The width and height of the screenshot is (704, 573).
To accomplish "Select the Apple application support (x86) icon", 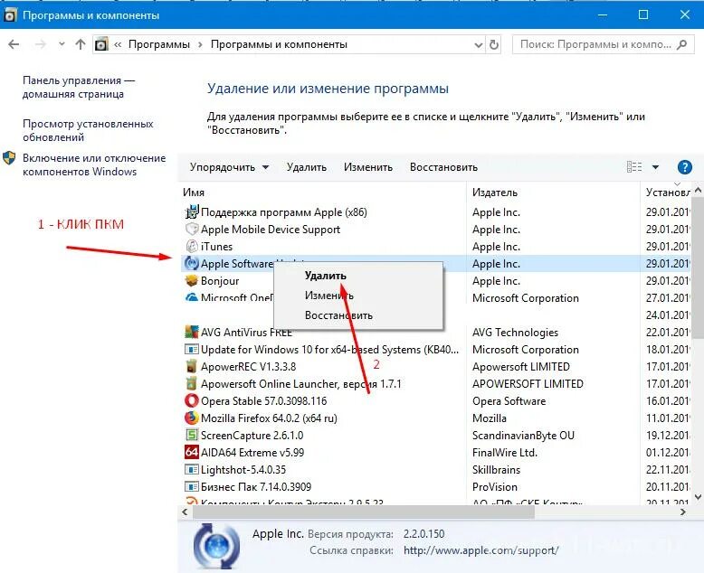I will [192, 212].
